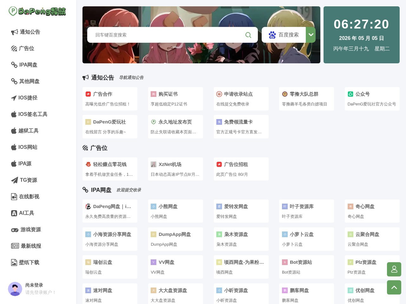Click the gamepad icon beside 游戏资源
The image size is (406, 304).
15,230
